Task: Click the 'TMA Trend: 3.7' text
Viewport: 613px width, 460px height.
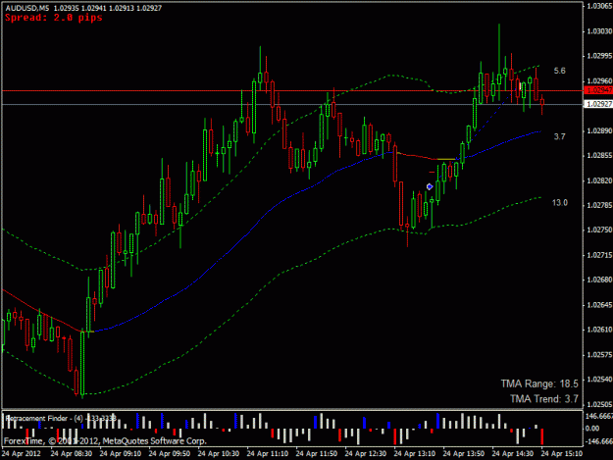Action: click(543, 399)
